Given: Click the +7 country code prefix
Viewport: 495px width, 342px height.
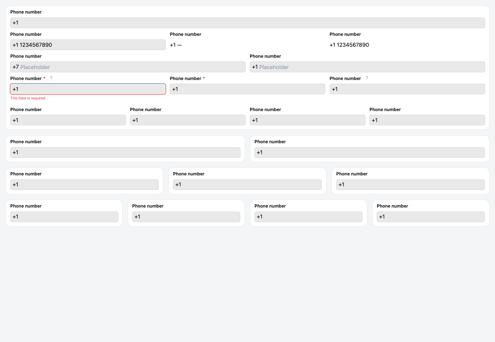Looking at the screenshot, I should [x=16, y=67].
